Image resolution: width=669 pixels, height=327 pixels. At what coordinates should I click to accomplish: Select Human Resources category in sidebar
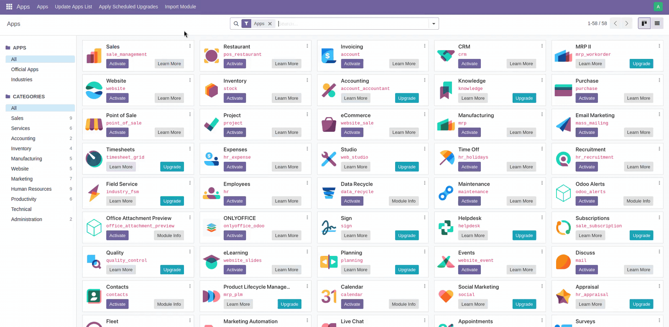31,189
